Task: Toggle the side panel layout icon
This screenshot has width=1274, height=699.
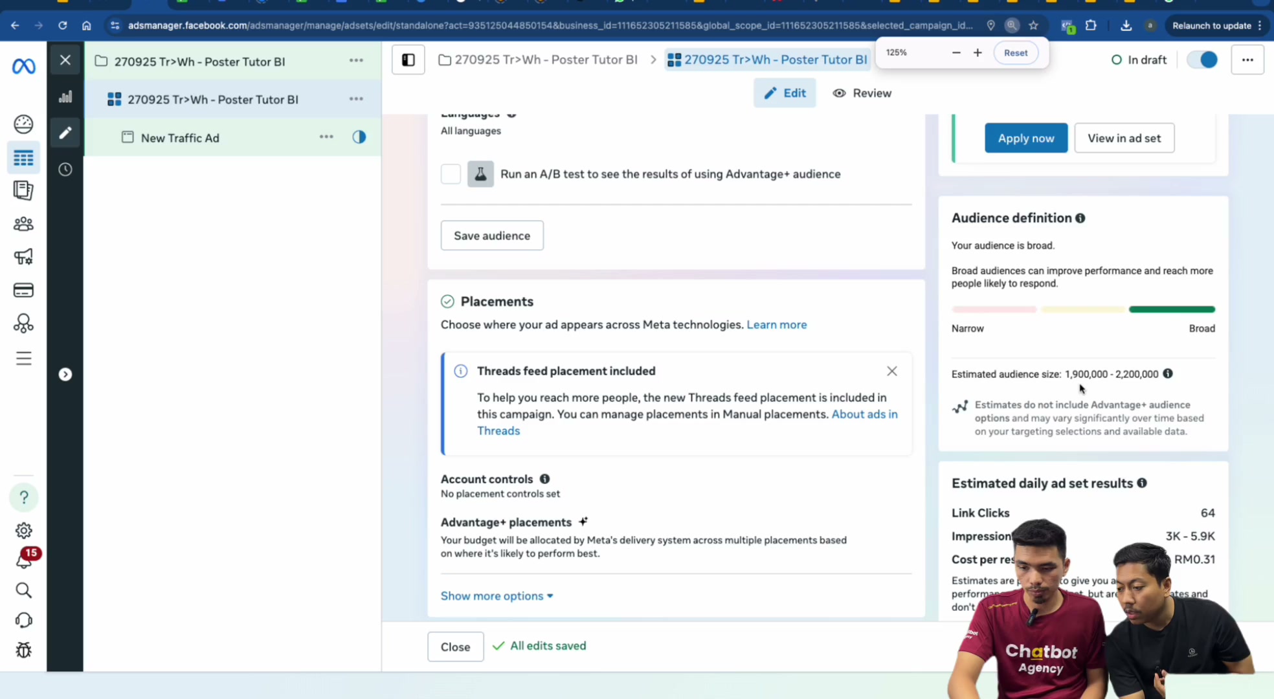Action: [408, 60]
